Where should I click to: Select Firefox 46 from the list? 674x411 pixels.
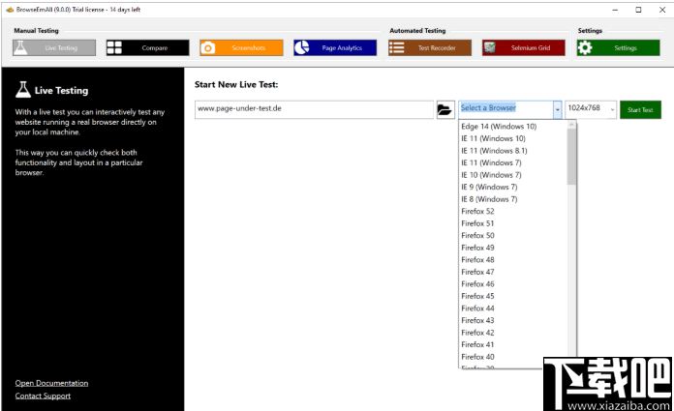[513, 284]
